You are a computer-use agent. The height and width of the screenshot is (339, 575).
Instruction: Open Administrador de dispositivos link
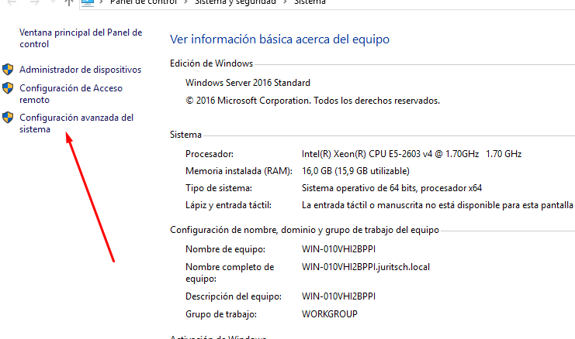point(80,70)
